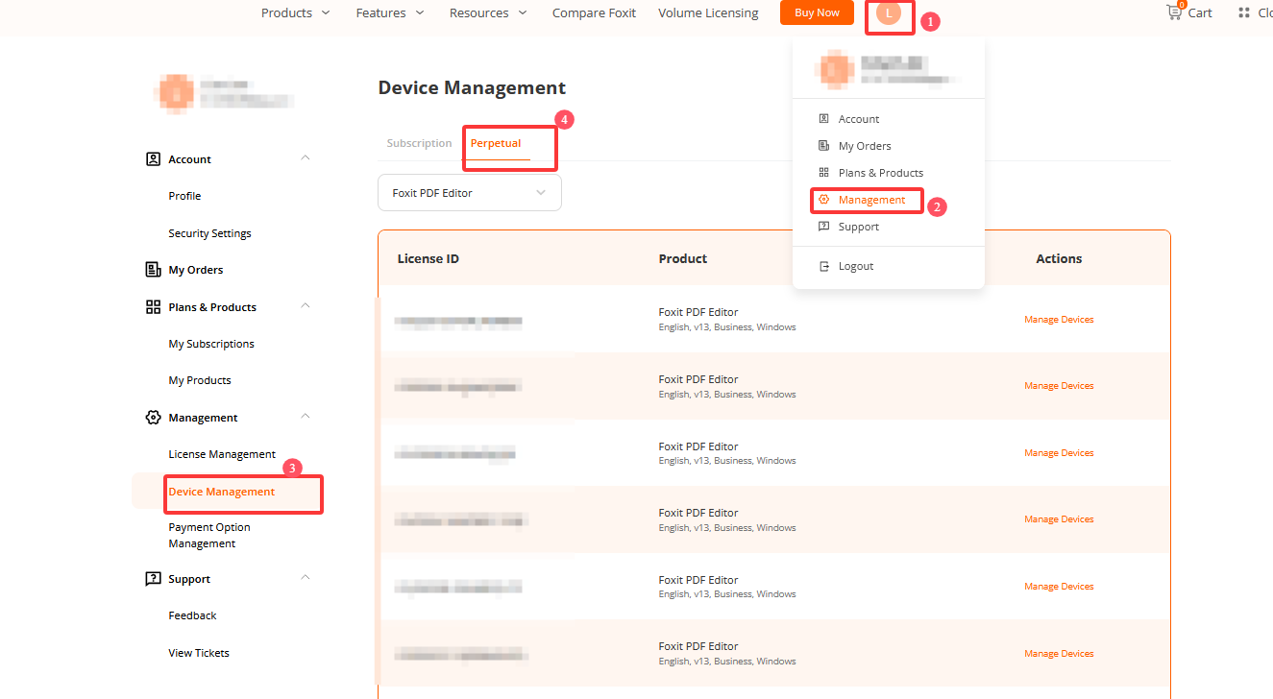Collapse the Plans & Products sidebar chevron
The width and height of the screenshot is (1273, 699).
[306, 306]
